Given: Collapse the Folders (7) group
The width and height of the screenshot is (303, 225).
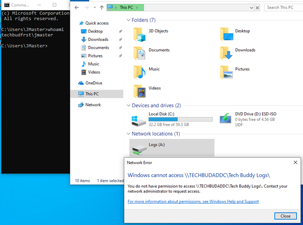Looking at the screenshot, I should (128, 20).
